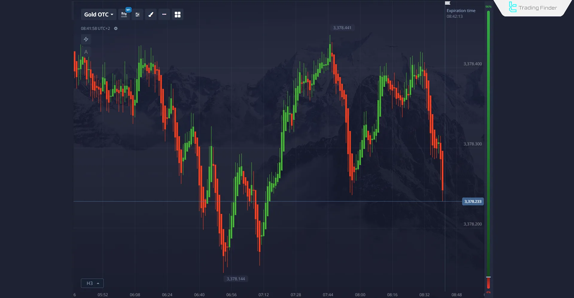The height and width of the screenshot is (298, 574).
Task: Open the H3 time range dropdown
Action: pyautogui.click(x=92, y=283)
